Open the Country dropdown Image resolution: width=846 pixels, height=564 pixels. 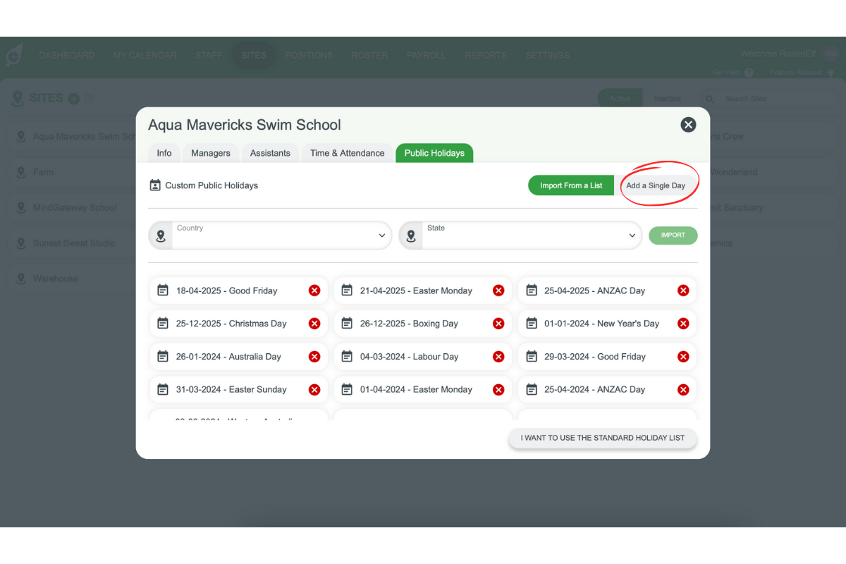[381, 235]
